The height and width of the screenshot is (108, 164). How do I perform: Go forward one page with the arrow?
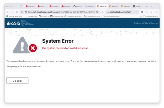click(12, 12)
